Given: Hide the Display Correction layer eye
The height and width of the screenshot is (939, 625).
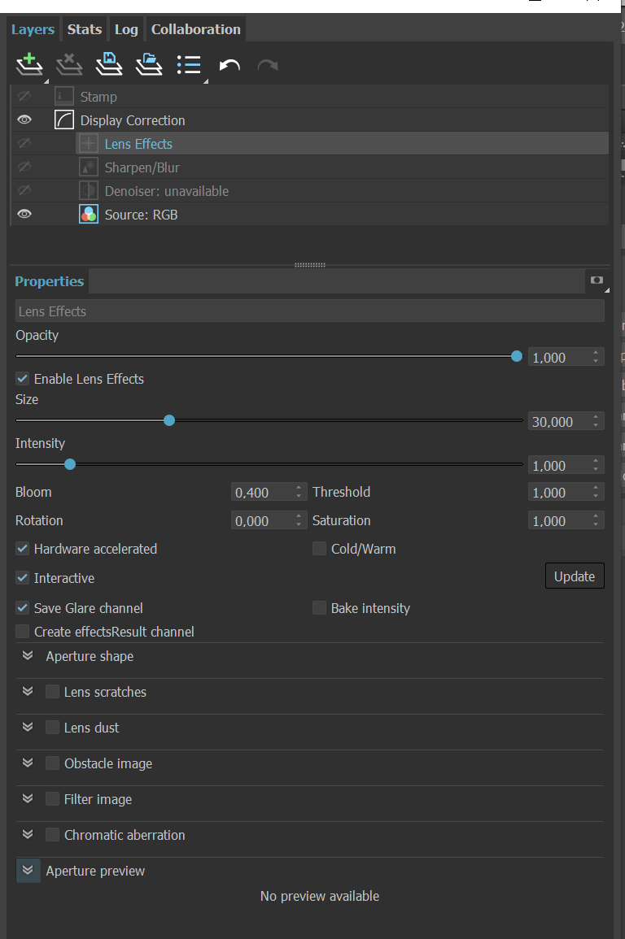Looking at the screenshot, I should (24, 120).
